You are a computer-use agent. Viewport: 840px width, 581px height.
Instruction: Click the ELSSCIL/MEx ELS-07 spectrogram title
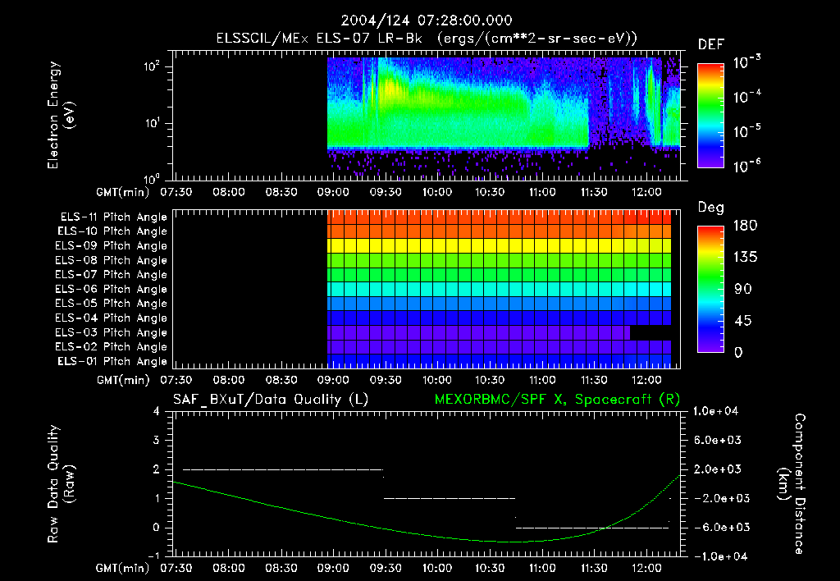[x=427, y=39]
